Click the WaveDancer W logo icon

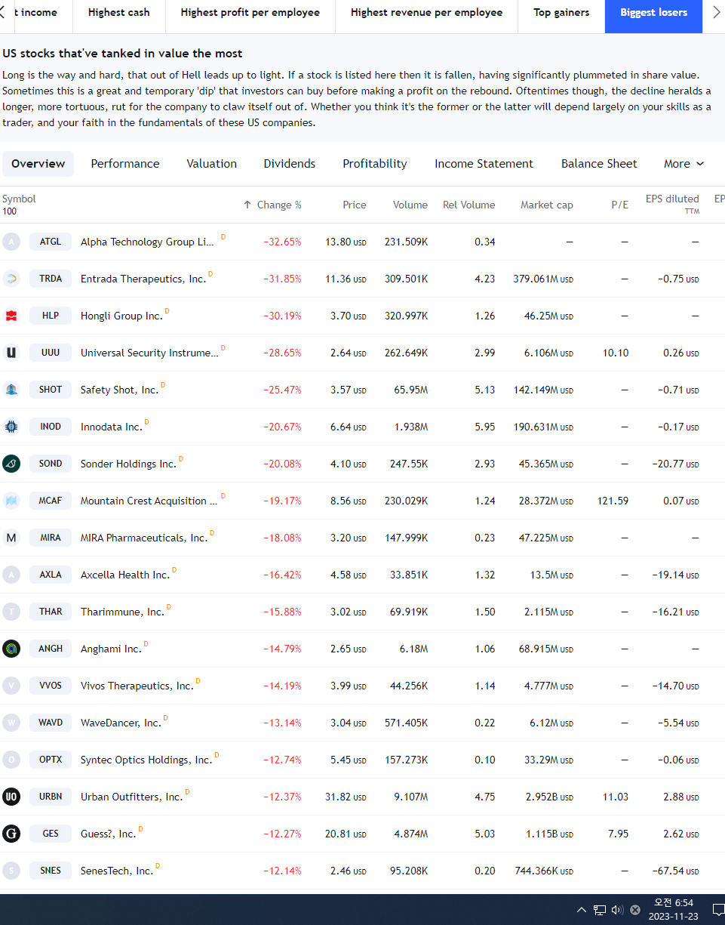pyautogui.click(x=11, y=723)
